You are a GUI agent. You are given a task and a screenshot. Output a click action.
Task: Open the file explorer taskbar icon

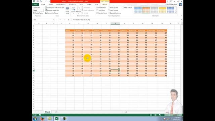point(50,119)
